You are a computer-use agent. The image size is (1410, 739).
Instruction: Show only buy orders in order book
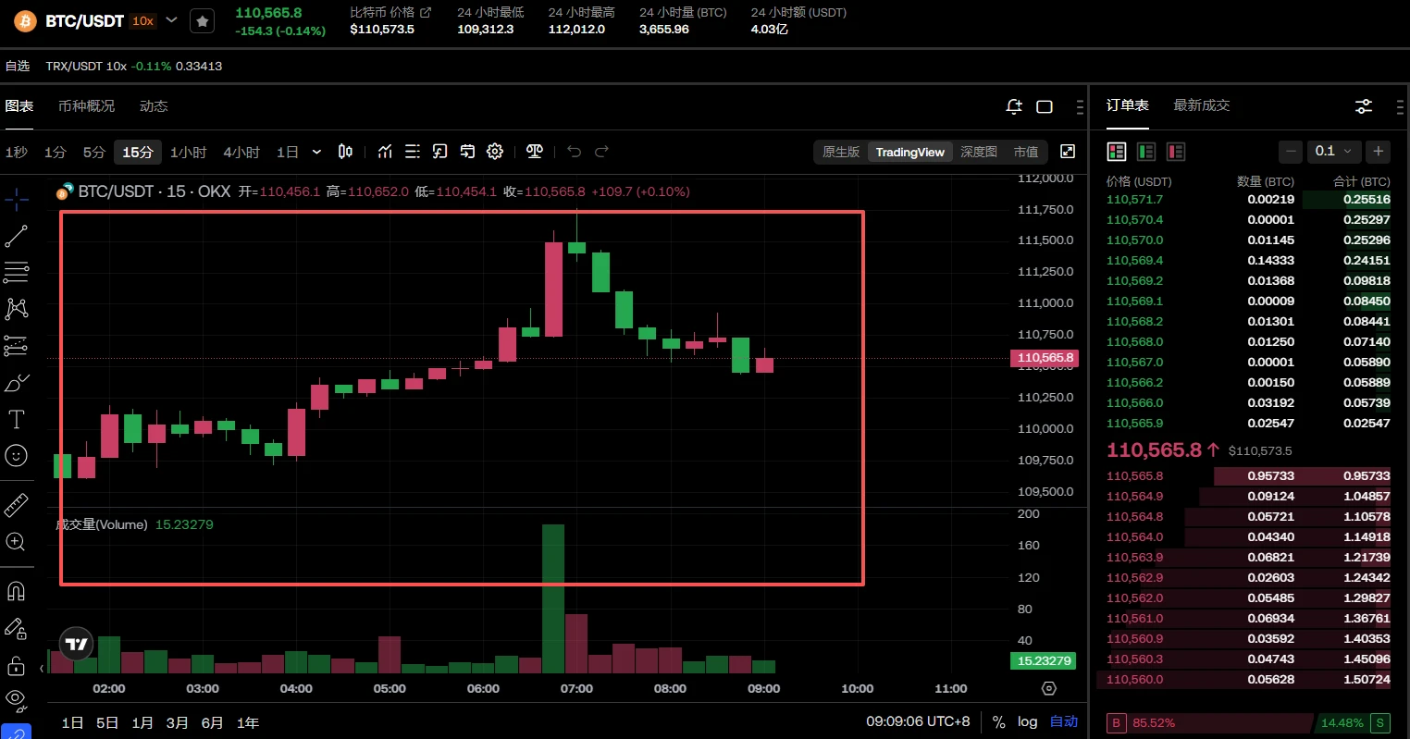1146,152
